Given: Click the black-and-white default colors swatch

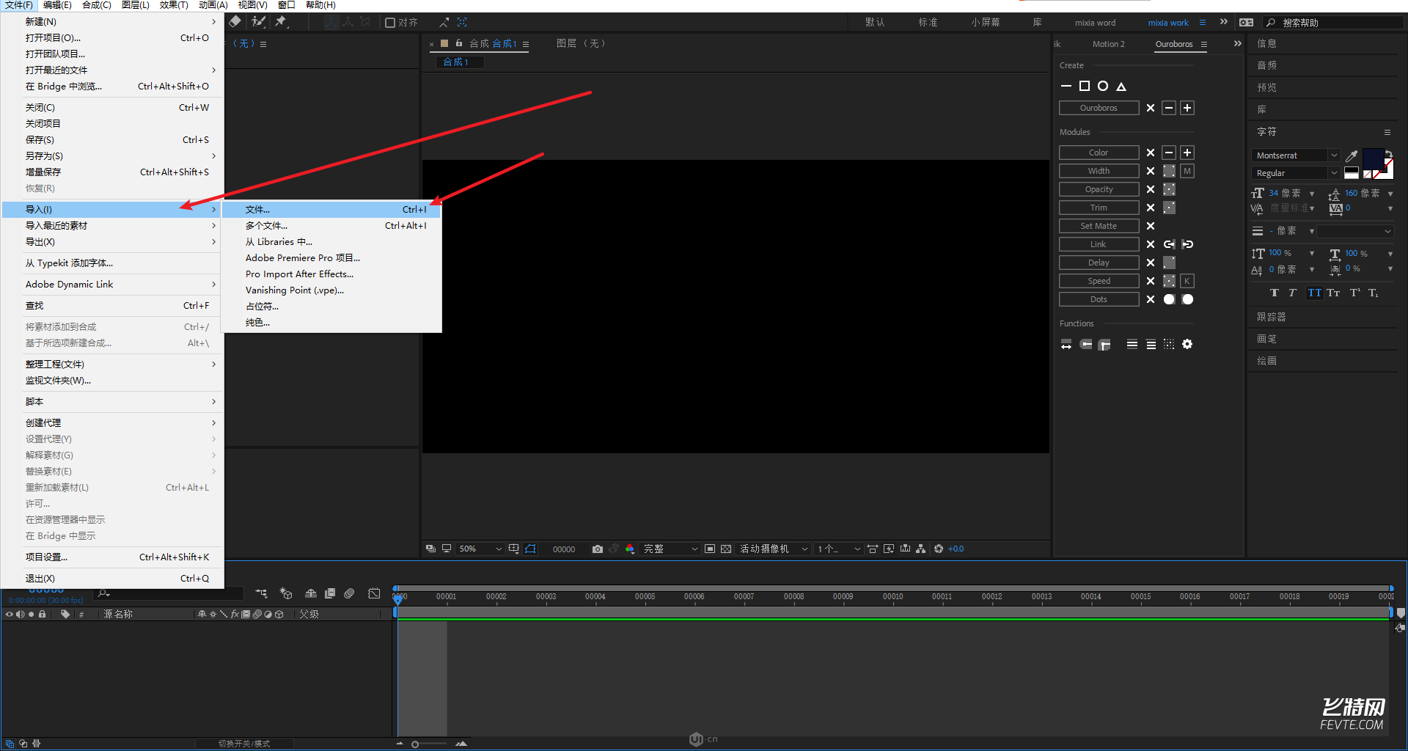Looking at the screenshot, I should (1352, 174).
